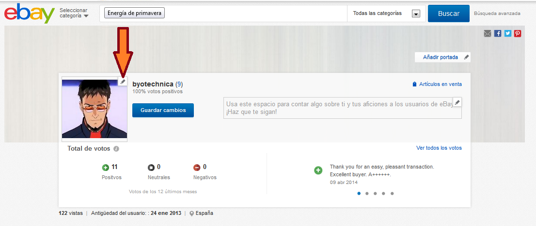Image resolution: width=536 pixels, height=226 pixels.
Task: Click the email share envelope icon
Action: pyautogui.click(x=487, y=33)
